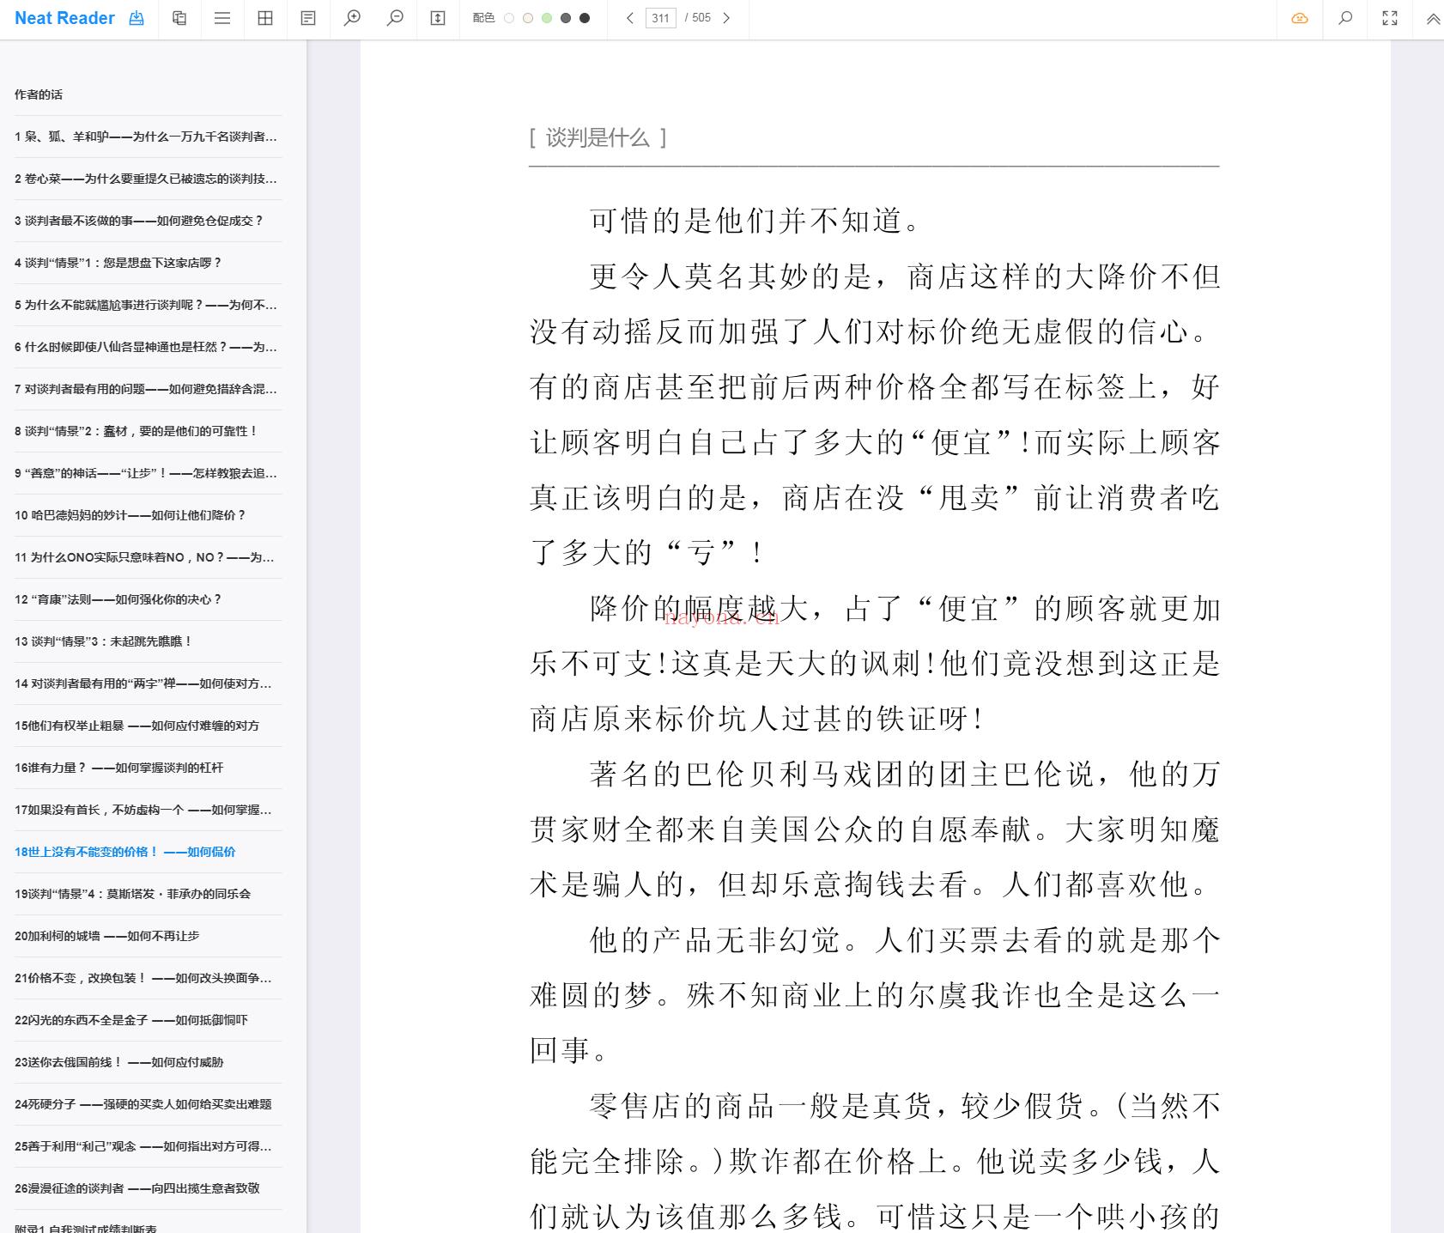Enter fullscreen mode icon
Image resolution: width=1444 pixels, height=1233 pixels.
point(1390,18)
